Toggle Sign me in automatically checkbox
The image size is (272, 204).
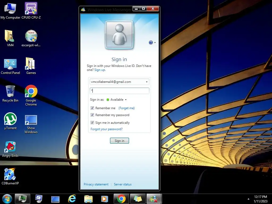coord(92,123)
